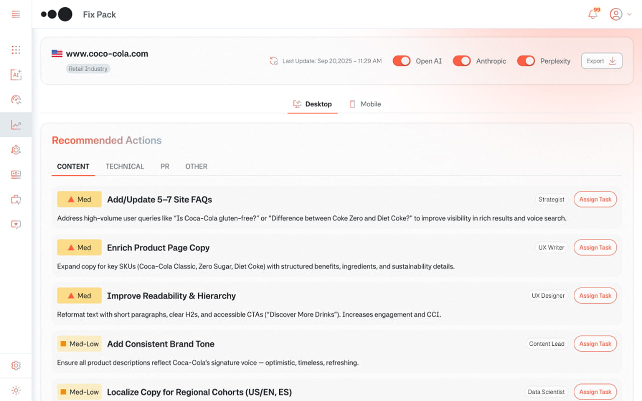Open the starred chat bubble sidebar icon
Screen dimensions: 642x401
tap(16, 225)
